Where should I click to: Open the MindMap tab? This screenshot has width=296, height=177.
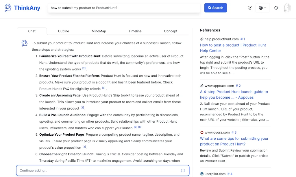(x=99, y=31)
